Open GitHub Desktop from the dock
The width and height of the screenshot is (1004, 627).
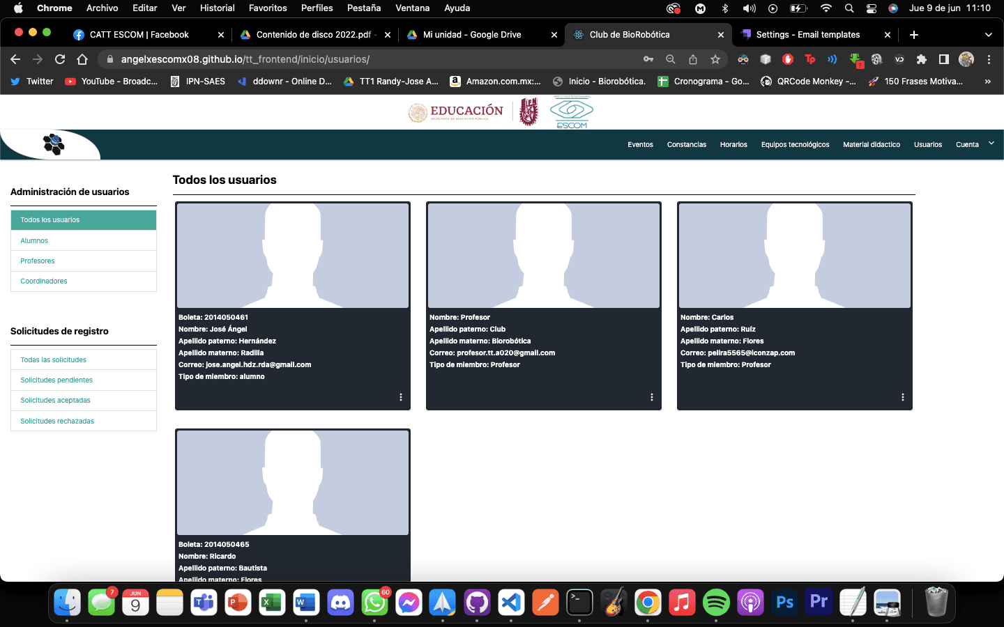[477, 603]
